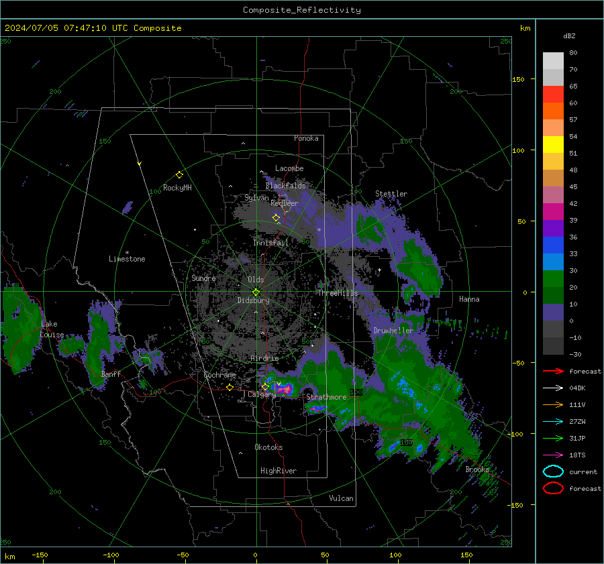Click the RedDeer city label
The width and height of the screenshot is (604, 564).
(x=285, y=203)
